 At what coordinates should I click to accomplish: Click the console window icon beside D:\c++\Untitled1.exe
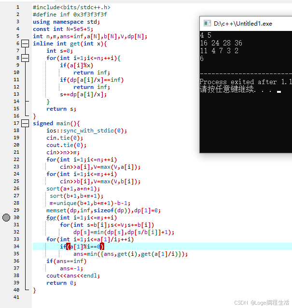(207, 23)
